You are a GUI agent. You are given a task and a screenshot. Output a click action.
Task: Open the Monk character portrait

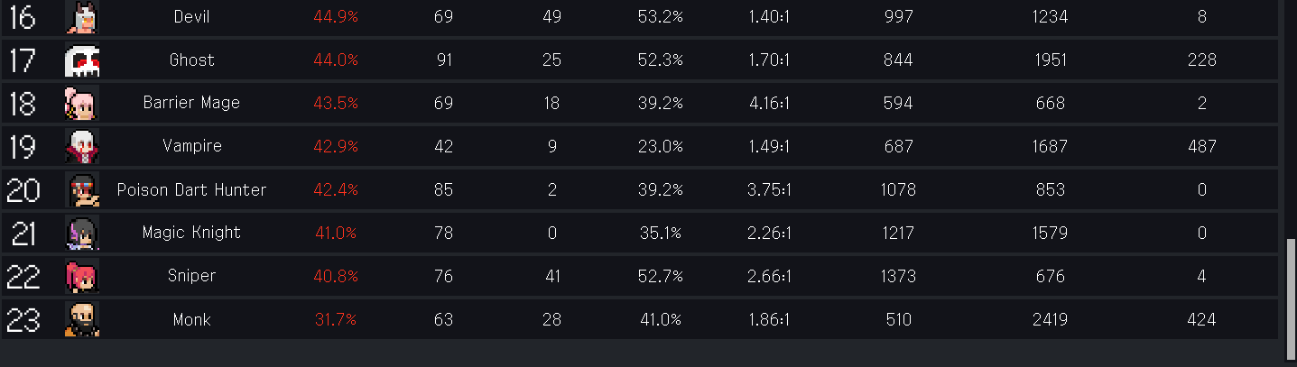81,319
